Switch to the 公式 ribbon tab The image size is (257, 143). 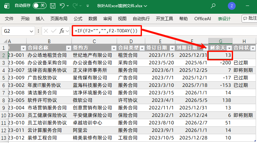pyautogui.click(x=78, y=19)
